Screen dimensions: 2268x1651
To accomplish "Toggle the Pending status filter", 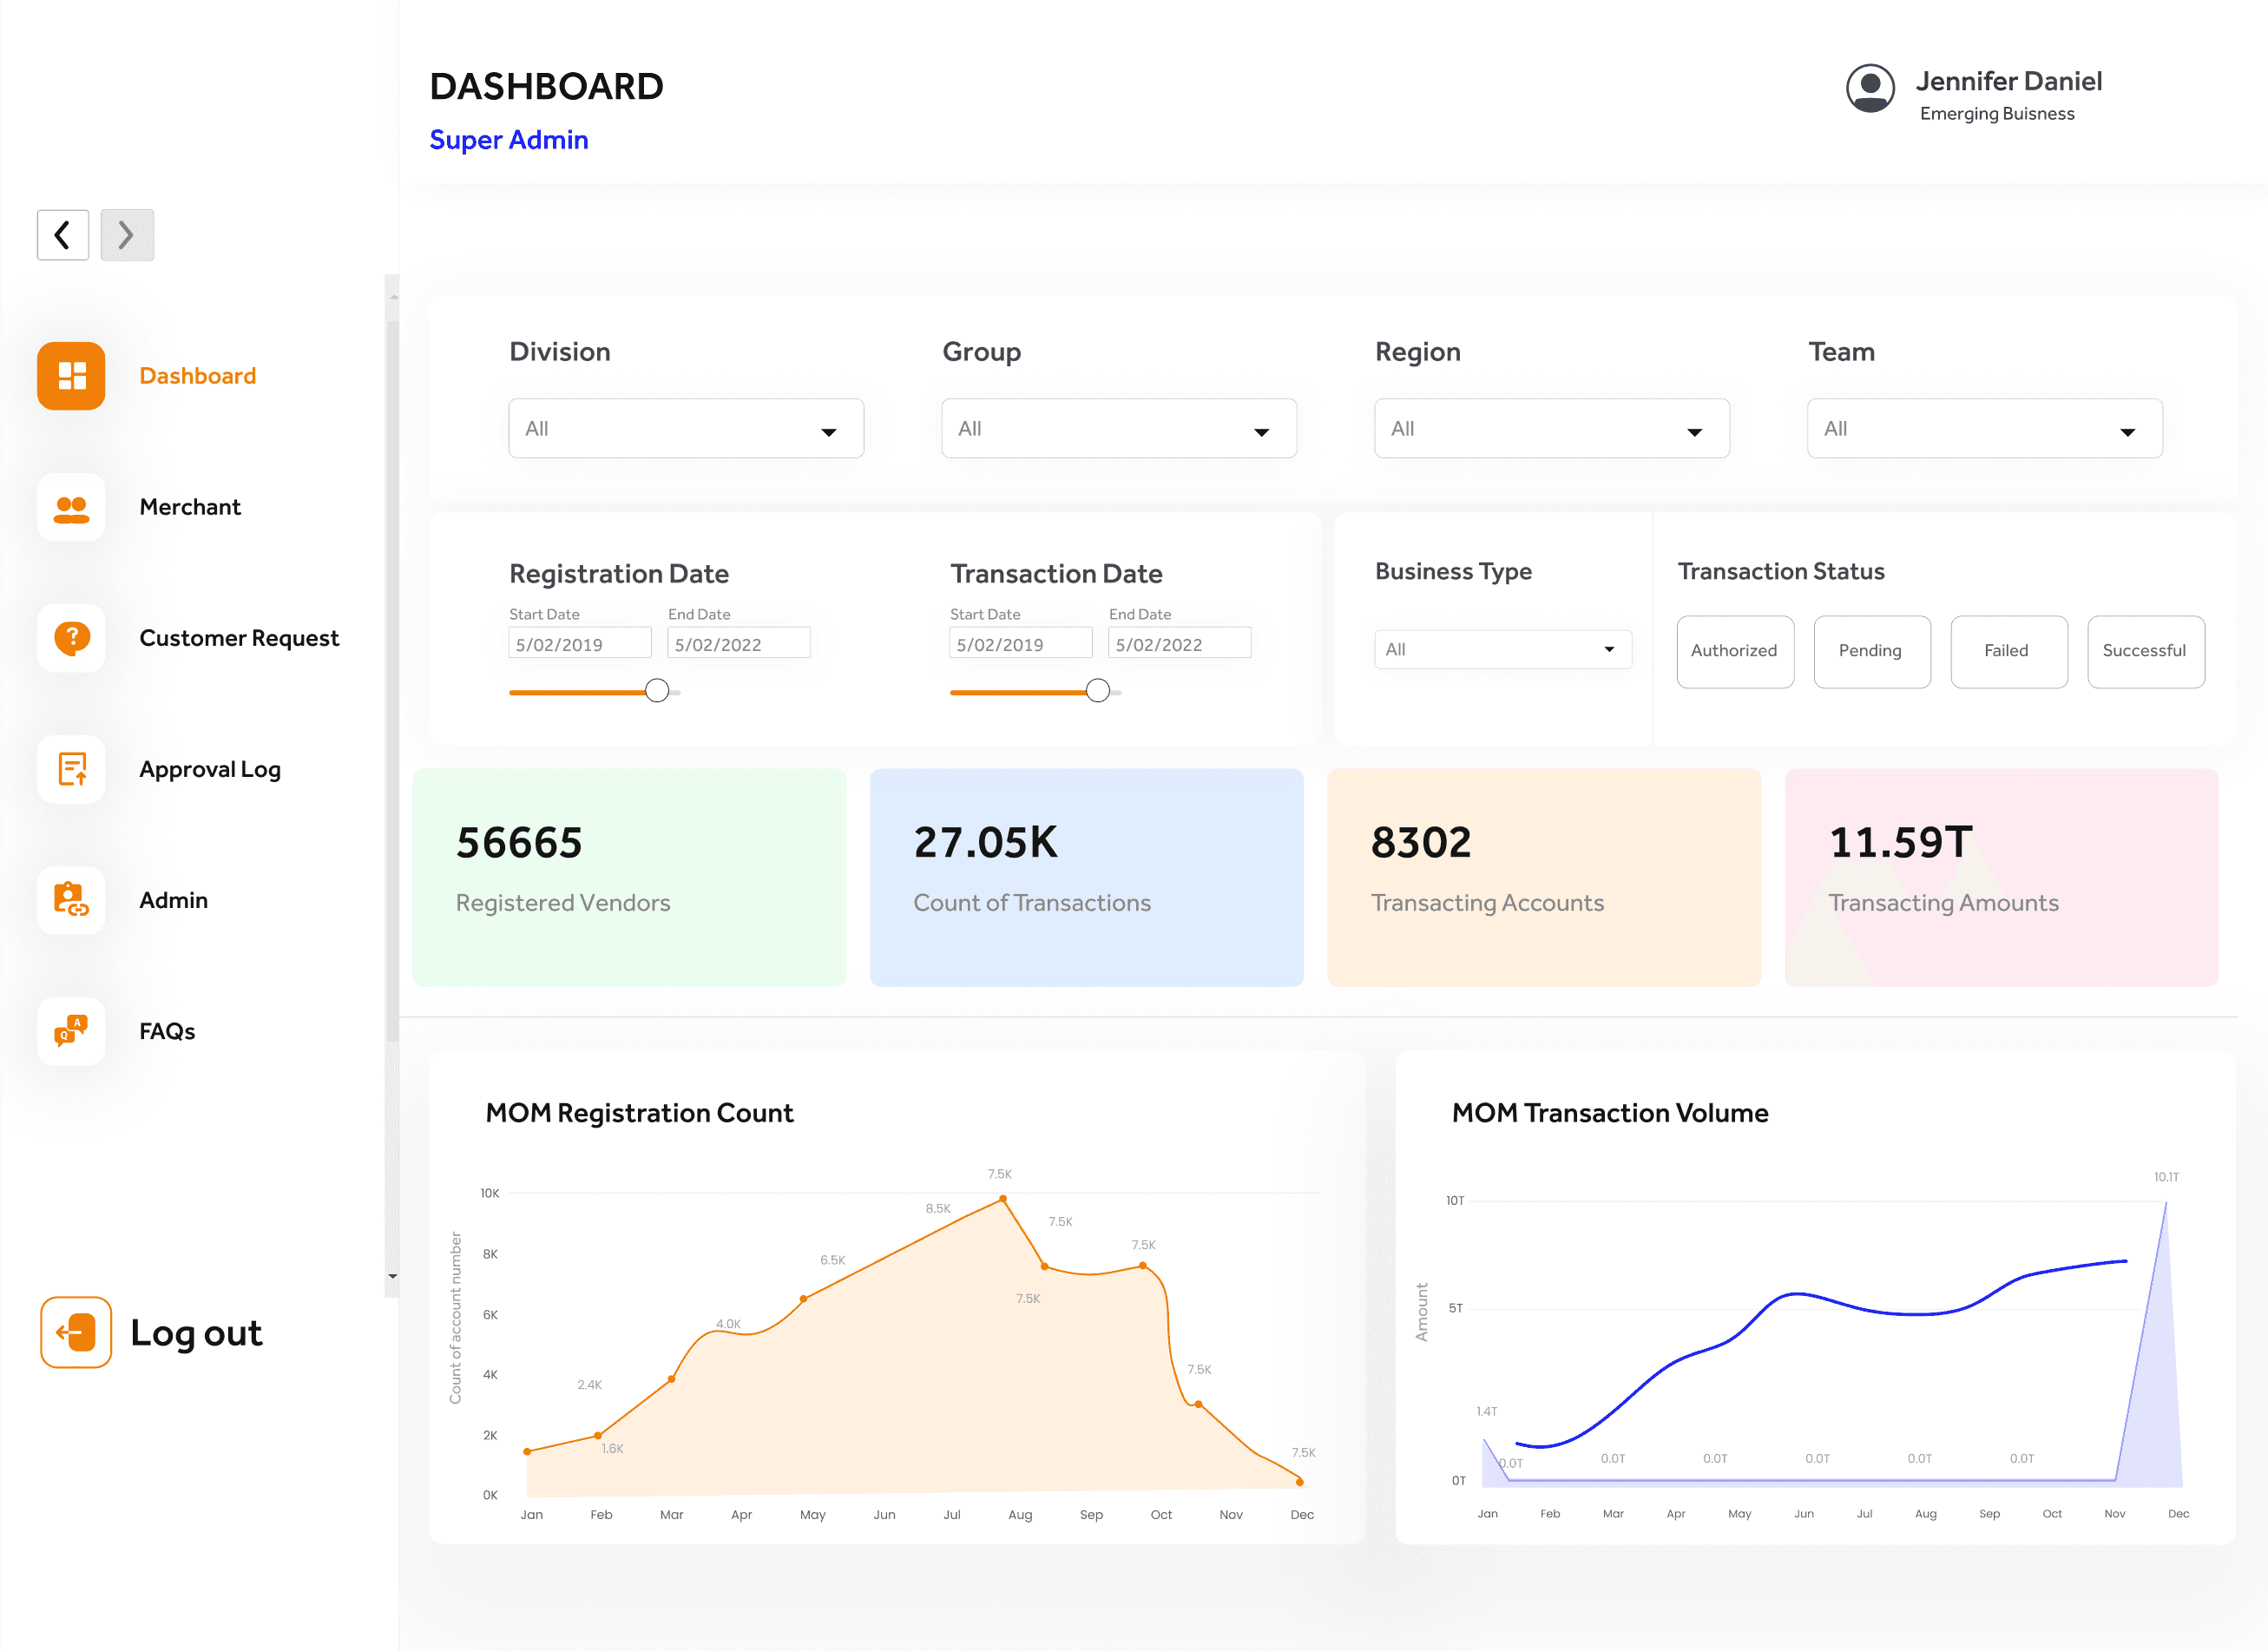I will pos(1872,651).
